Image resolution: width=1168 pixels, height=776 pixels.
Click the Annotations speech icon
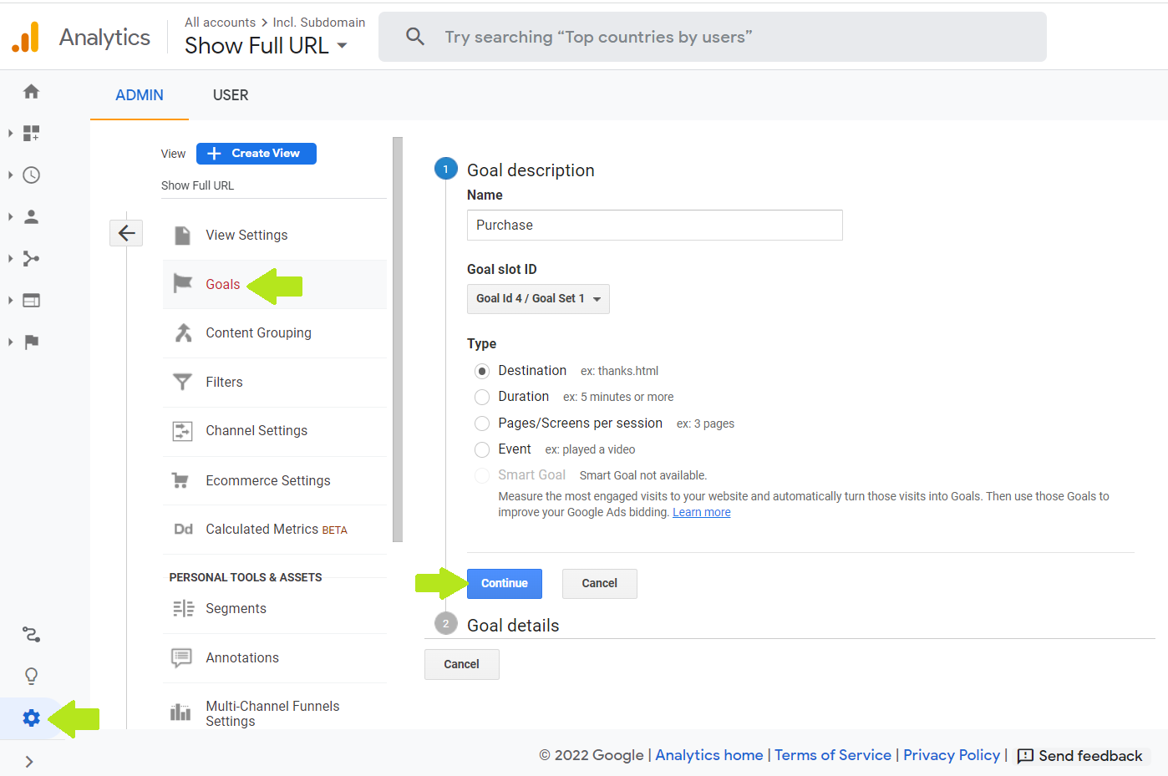tap(181, 658)
